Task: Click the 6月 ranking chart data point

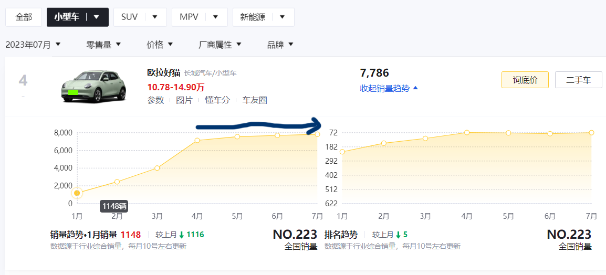Action: click(550, 134)
